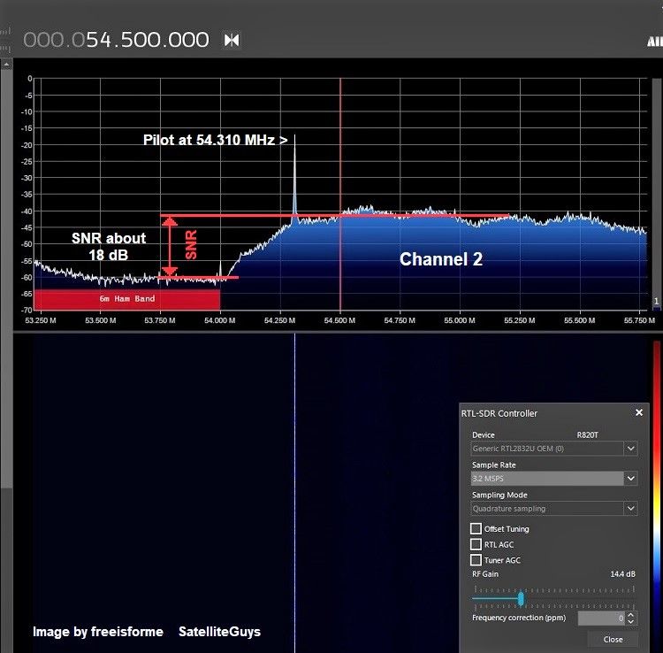
Task: Click the center tuning icon beside frequency
Action: (x=232, y=40)
